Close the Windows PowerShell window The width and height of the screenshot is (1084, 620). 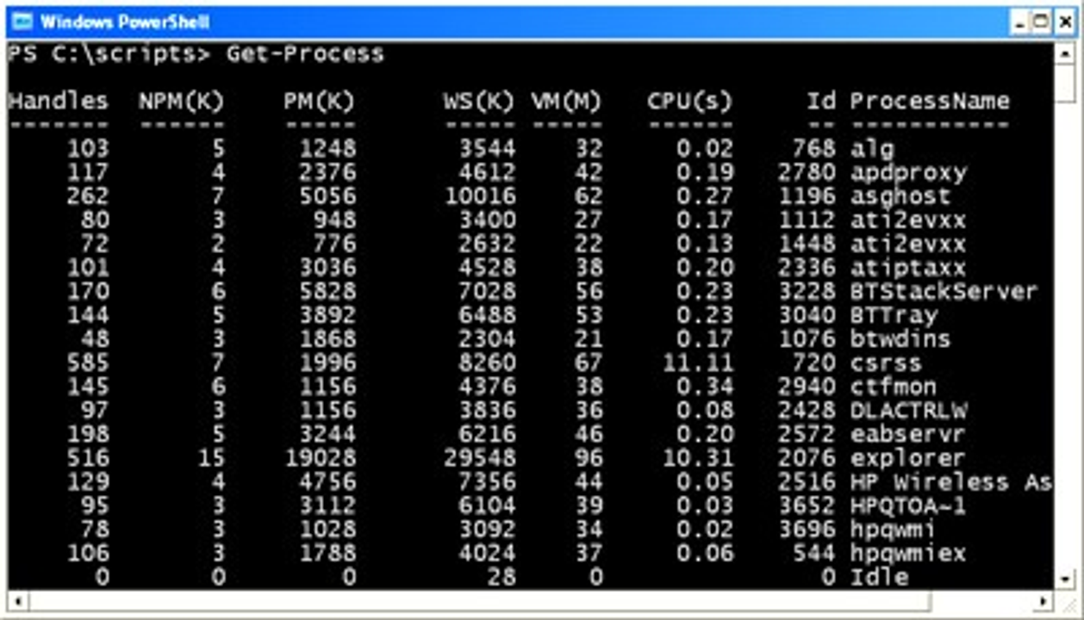[x=1063, y=22]
